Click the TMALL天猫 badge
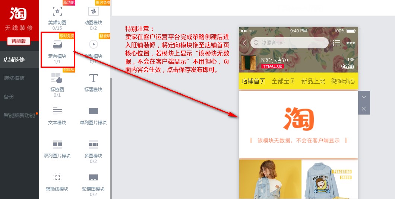This screenshot has width=395, height=199. (x=272, y=67)
